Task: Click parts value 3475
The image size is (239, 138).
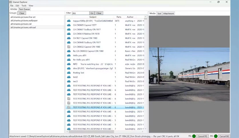Action: [x=117, y=21]
